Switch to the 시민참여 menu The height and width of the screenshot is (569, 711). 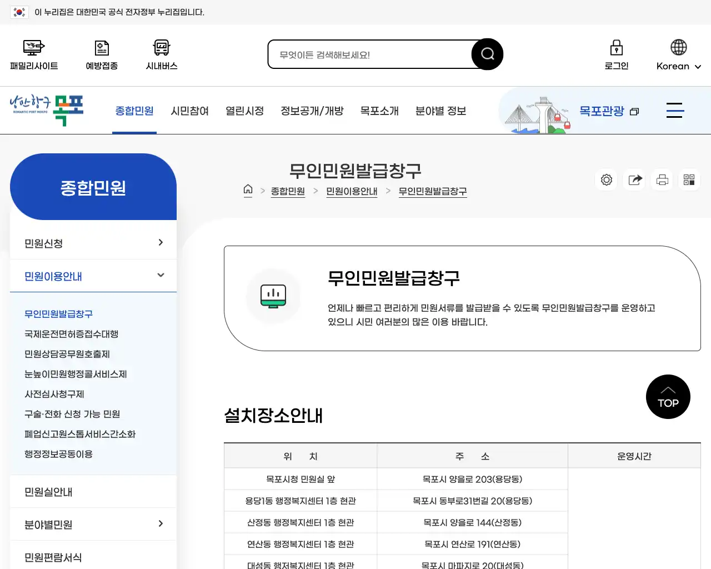(x=189, y=111)
